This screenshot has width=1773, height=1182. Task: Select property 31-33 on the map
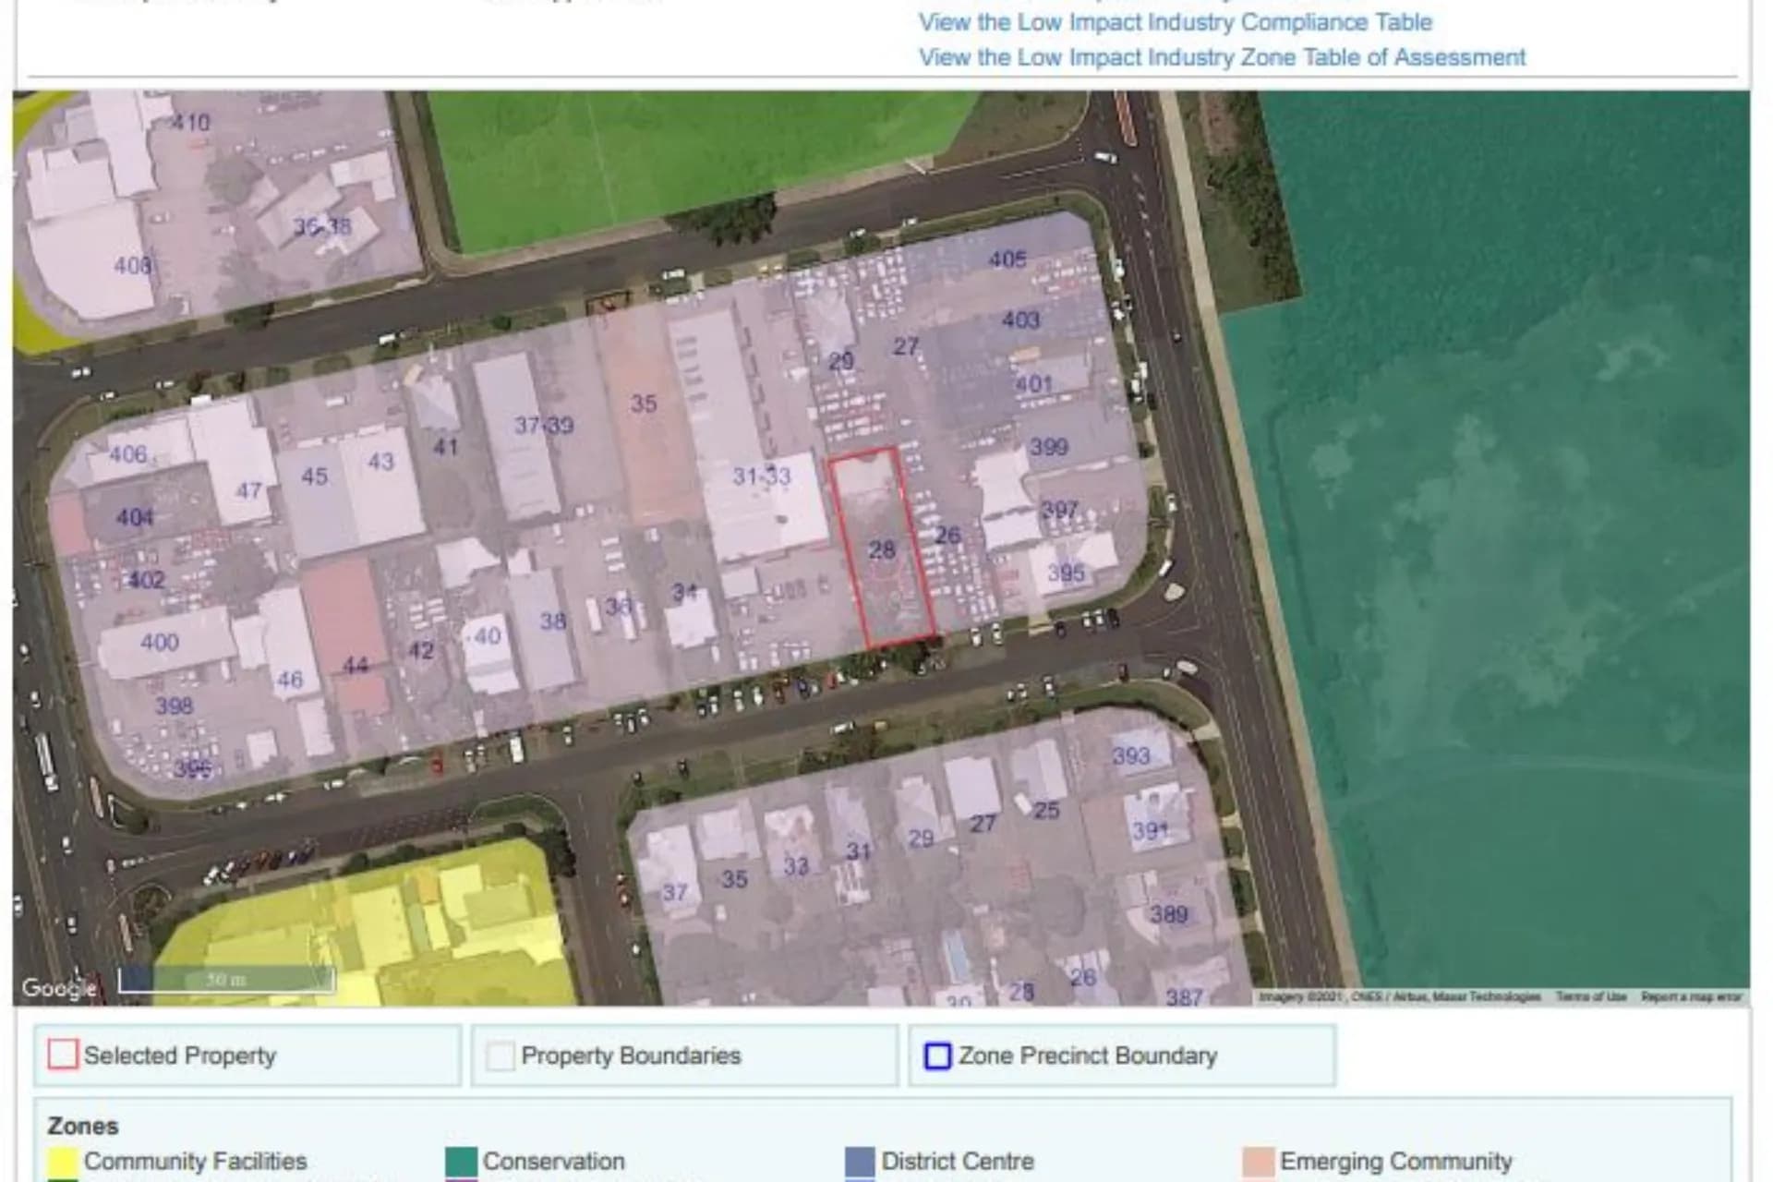pos(762,476)
